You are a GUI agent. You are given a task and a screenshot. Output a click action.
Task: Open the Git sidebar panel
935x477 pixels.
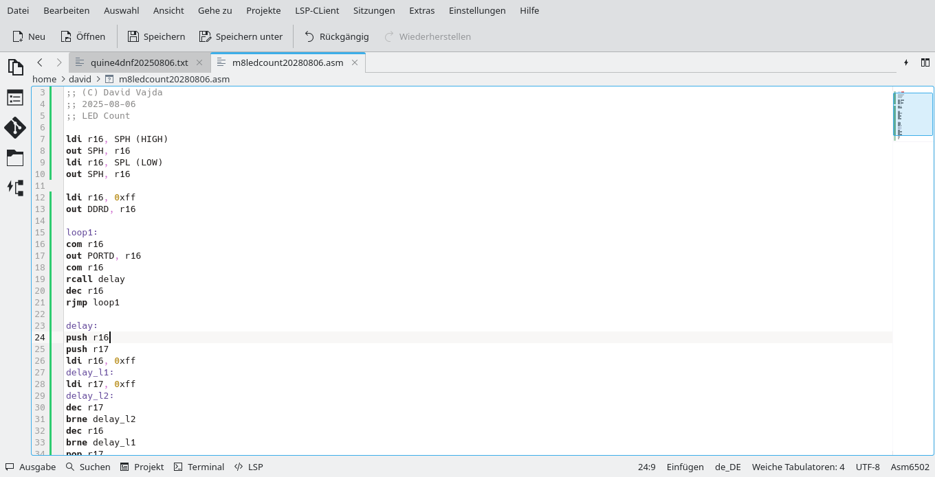tap(15, 128)
